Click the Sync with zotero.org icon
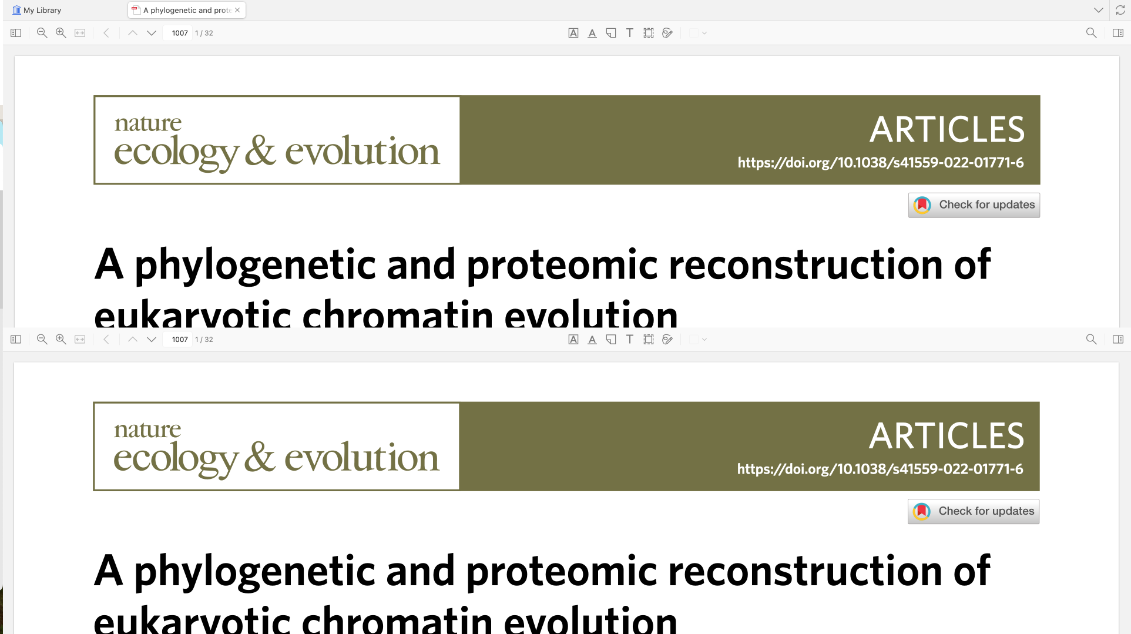 pos(1120,10)
